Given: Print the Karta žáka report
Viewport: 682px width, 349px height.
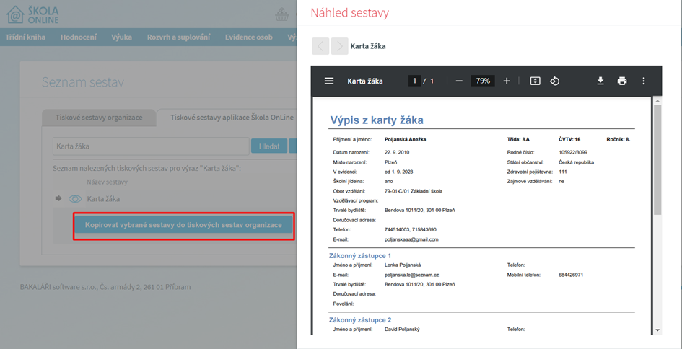Looking at the screenshot, I should [x=622, y=81].
